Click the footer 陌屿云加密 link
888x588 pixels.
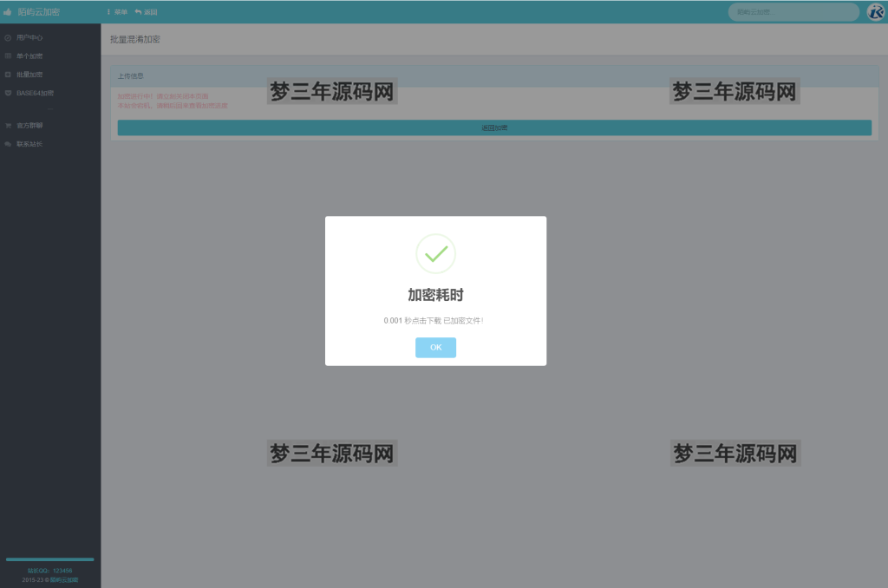tap(64, 580)
